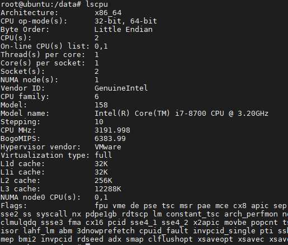This screenshot has height=245, width=288.
Task: Click the CPU MHz value 3191.998
Action: (x=112, y=130)
